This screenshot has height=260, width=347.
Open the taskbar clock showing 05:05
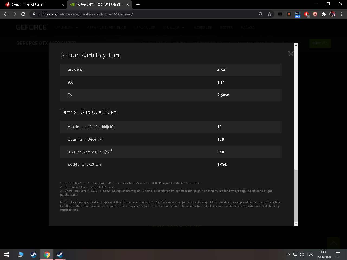(x=324, y=255)
